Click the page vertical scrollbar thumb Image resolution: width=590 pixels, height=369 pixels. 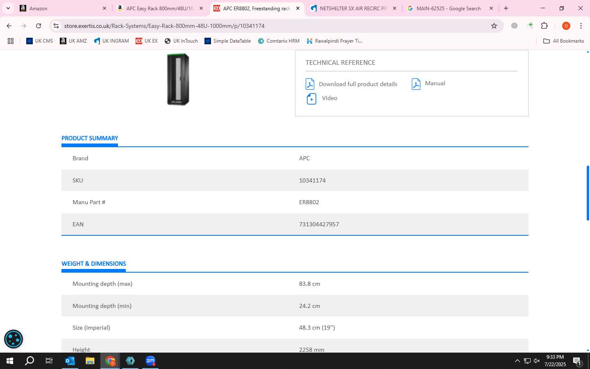click(588, 193)
